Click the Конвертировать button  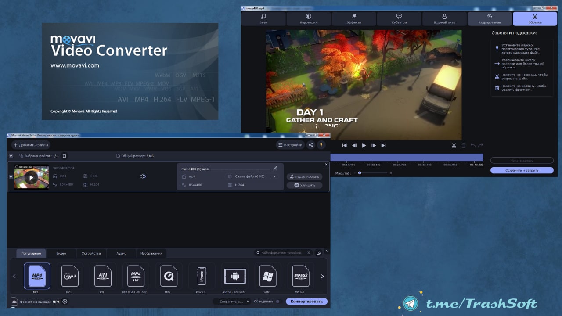tap(307, 302)
